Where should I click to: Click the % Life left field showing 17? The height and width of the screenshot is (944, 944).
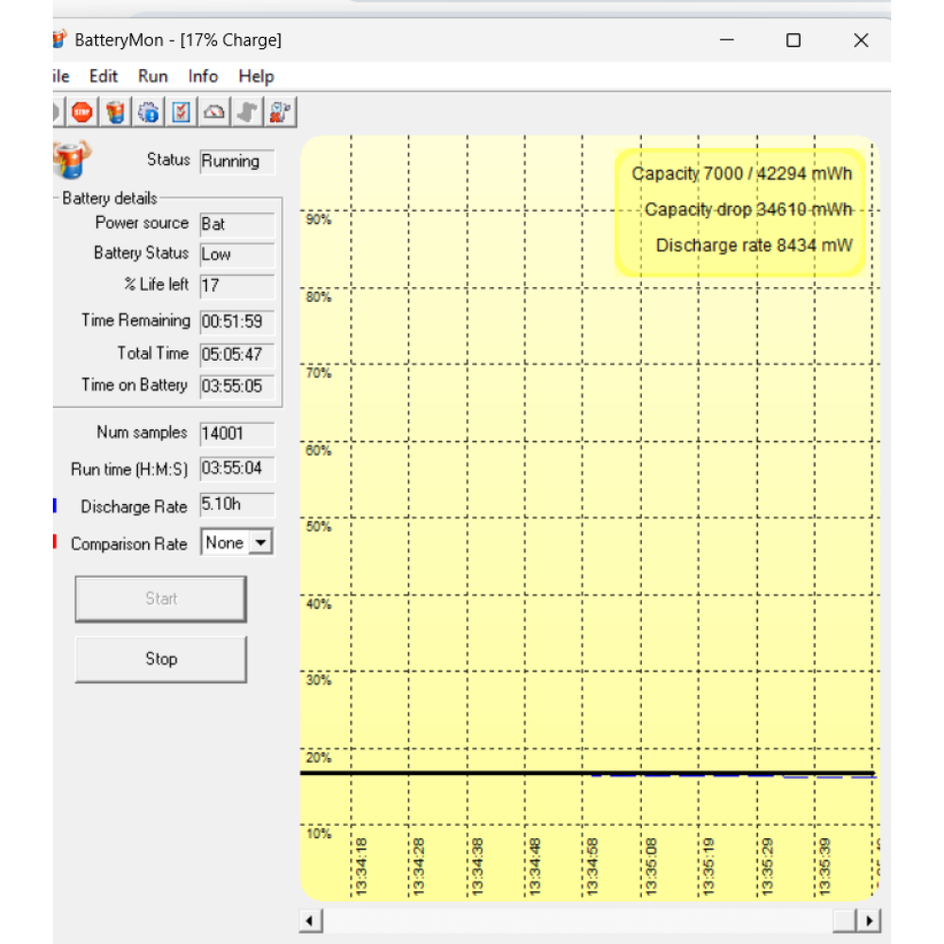237,286
